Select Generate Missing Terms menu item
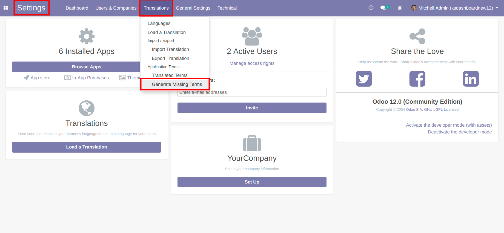The image size is (504, 233). click(177, 84)
